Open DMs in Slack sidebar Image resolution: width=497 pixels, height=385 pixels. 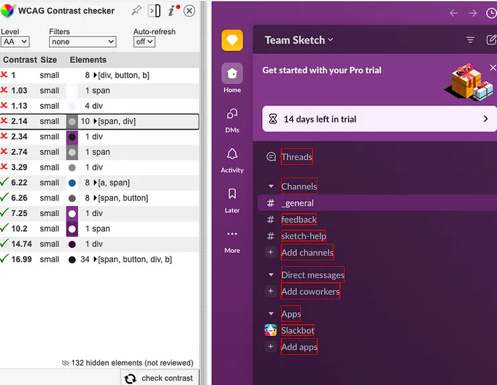click(232, 121)
